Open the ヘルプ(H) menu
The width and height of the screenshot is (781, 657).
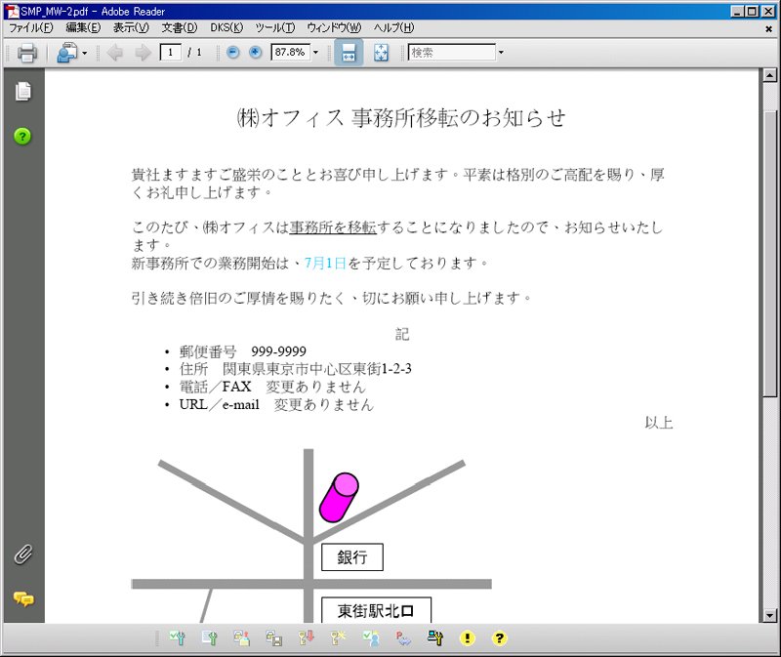coord(394,28)
